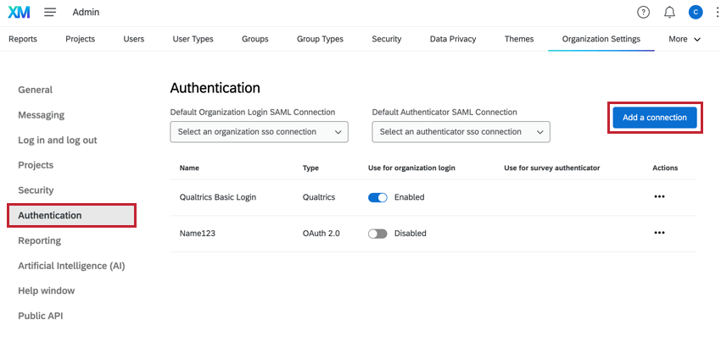Expand the authenticator SSO connection dropdown
721x358 pixels.
461,132
